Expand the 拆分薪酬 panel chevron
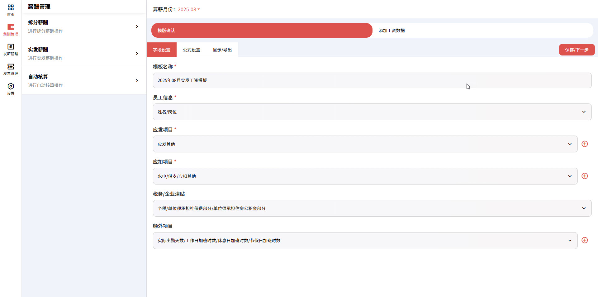Viewport: 598px width, 297px height. coord(137,26)
